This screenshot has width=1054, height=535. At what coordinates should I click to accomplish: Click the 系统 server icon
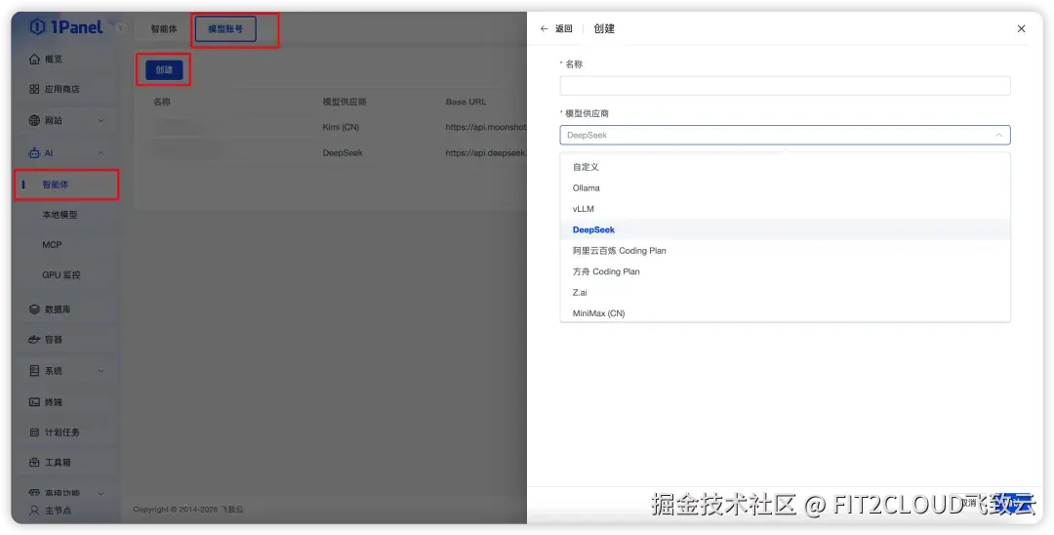tap(34, 370)
